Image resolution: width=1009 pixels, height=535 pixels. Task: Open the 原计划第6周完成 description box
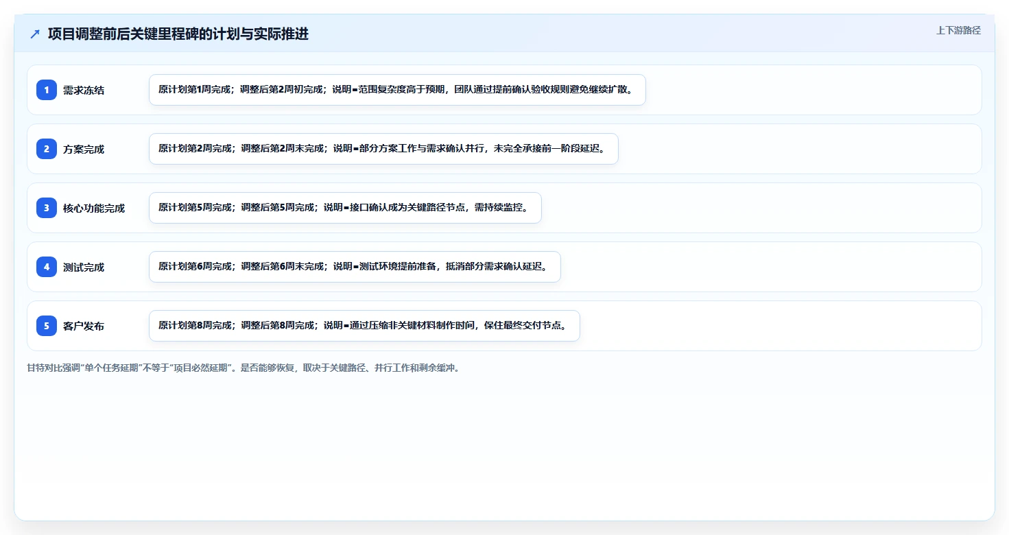click(x=355, y=267)
